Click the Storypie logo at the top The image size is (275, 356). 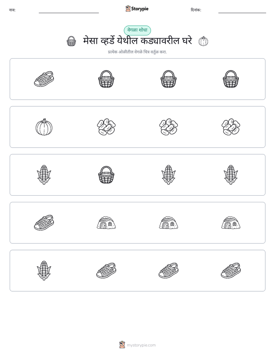click(137, 8)
